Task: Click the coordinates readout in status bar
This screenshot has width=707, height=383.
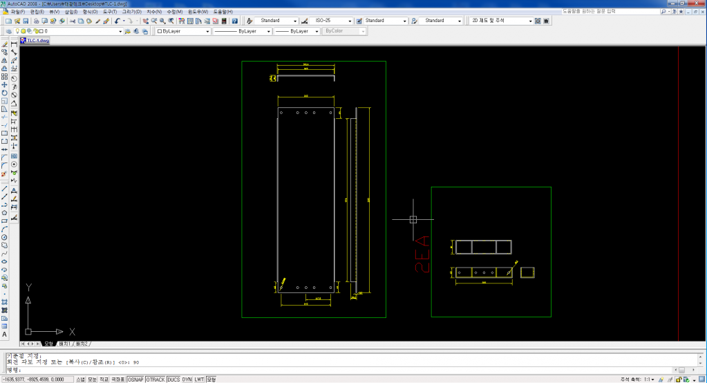Action: coord(37,380)
